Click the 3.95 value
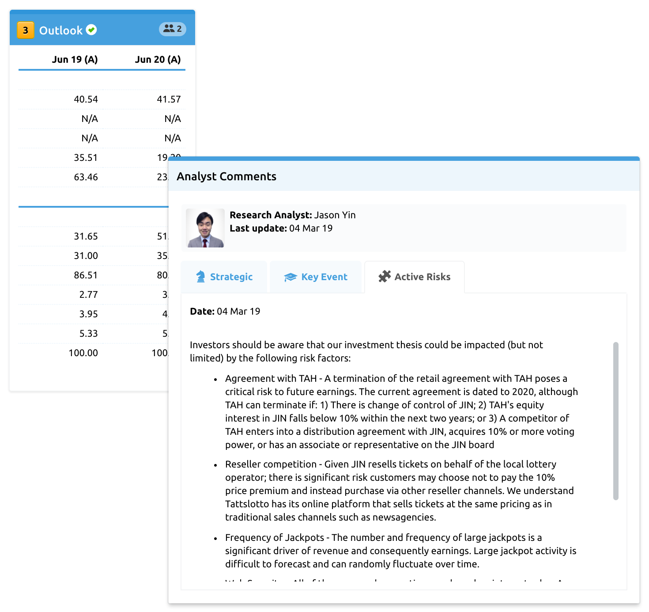649x612 pixels. [x=88, y=314]
